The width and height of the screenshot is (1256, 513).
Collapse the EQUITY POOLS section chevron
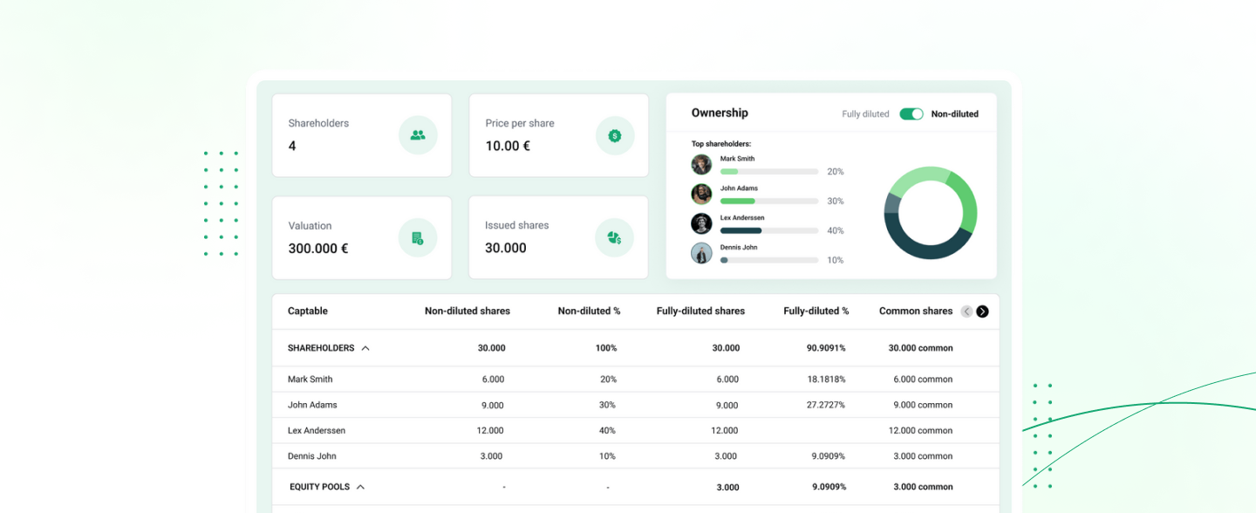(360, 487)
